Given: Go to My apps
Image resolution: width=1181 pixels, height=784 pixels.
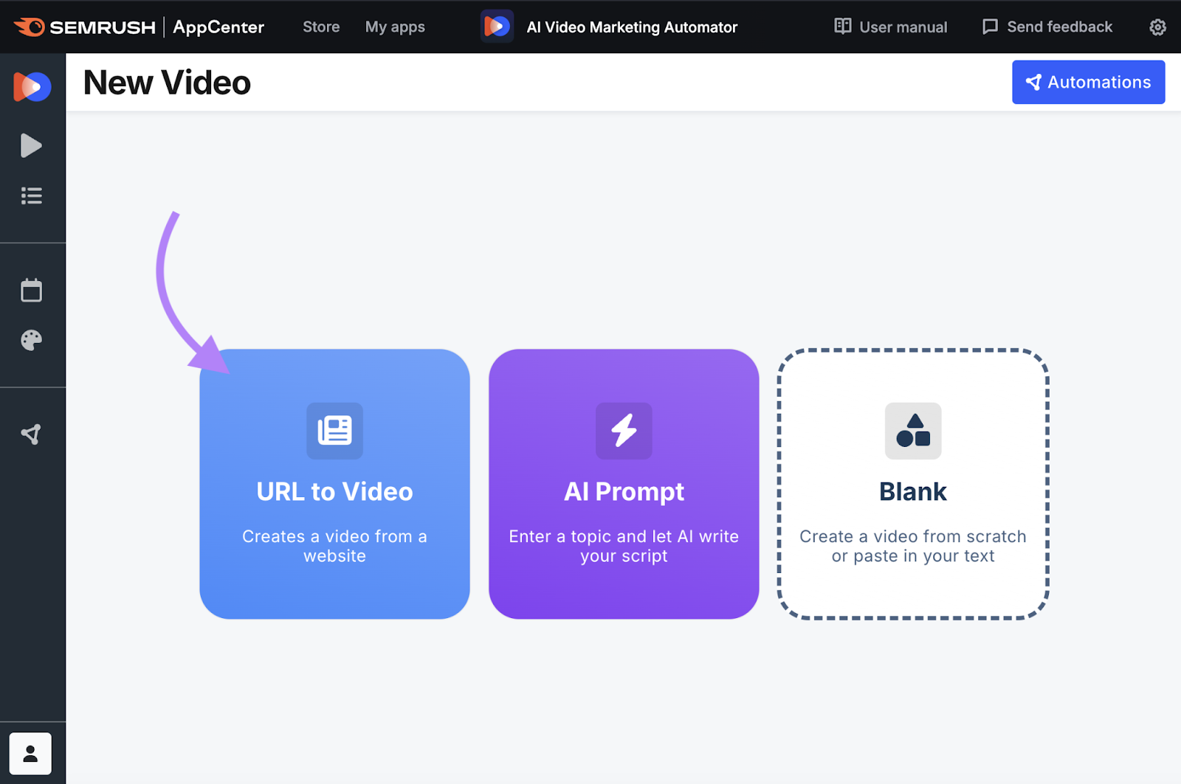Looking at the screenshot, I should coord(395,27).
